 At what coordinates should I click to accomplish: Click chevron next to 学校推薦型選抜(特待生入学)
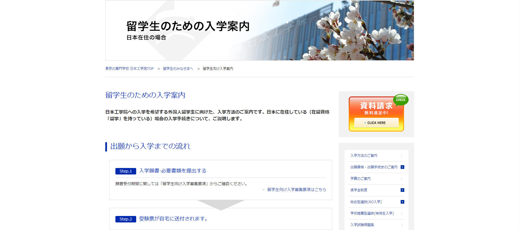[x=402, y=213]
